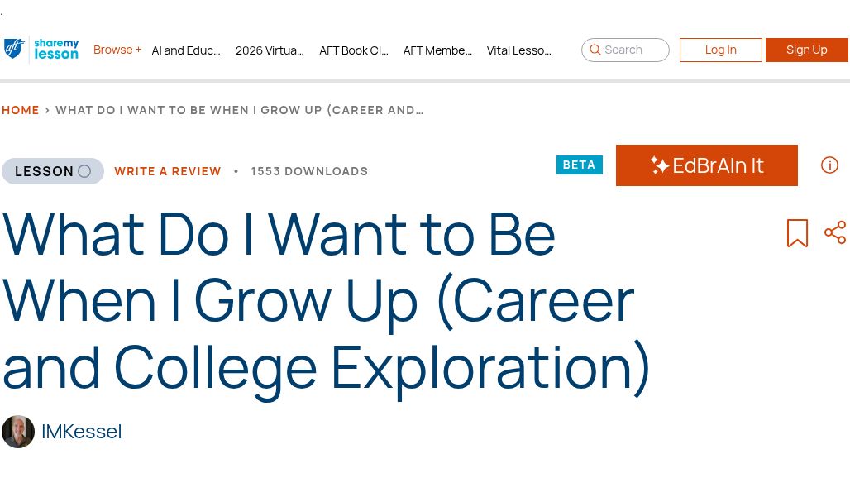Click IMKessel's profile avatar

click(18, 432)
